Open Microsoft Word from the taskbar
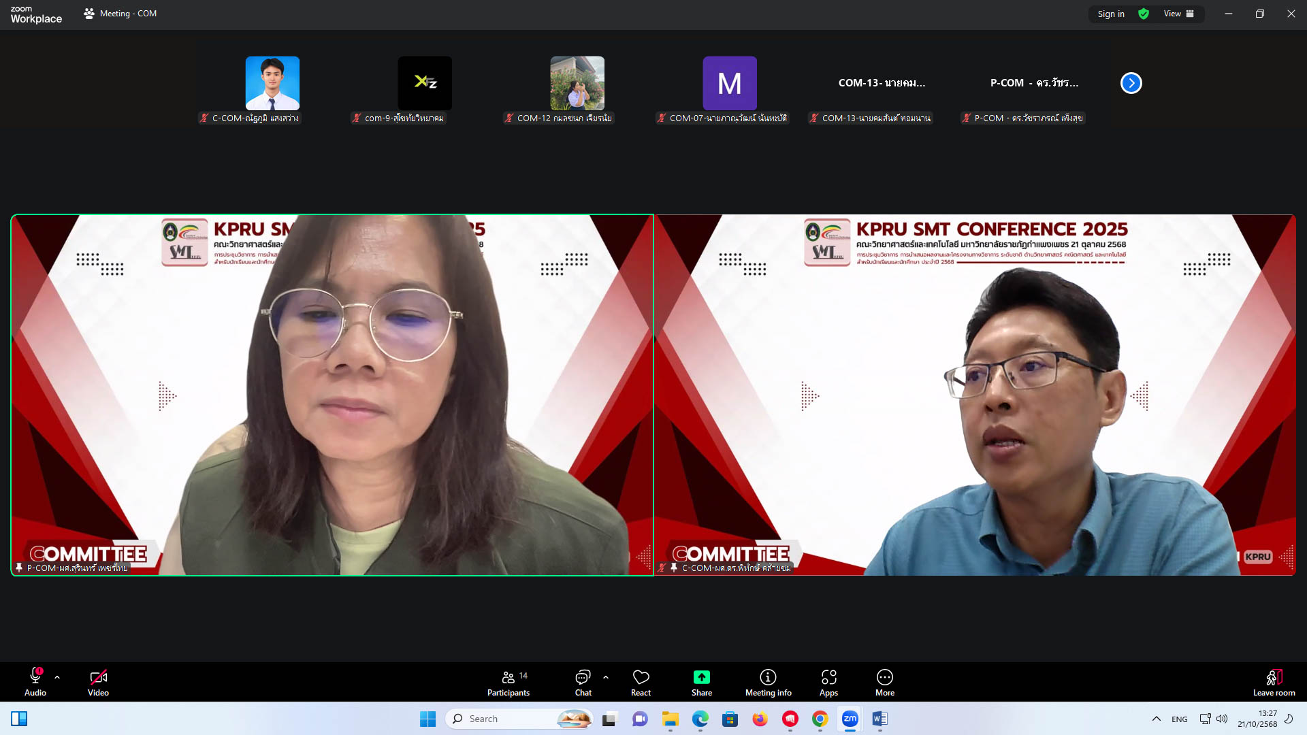The image size is (1307, 735). click(880, 719)
